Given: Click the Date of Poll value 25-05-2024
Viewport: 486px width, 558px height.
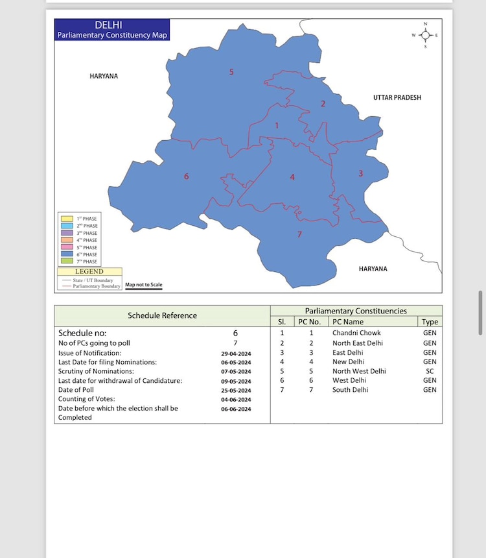Looking at the screenshot, I should pos(236,390).
